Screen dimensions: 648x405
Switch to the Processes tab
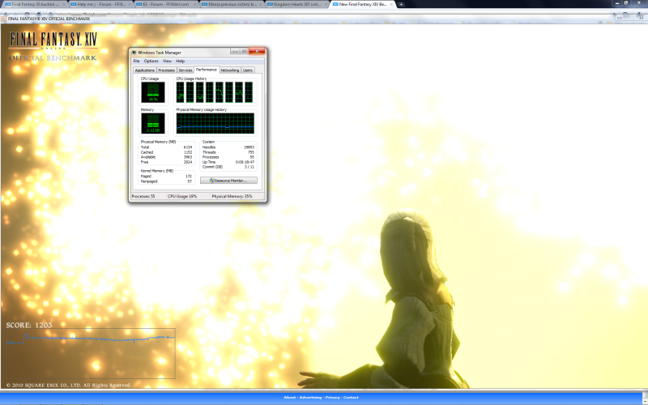point(167,70)
